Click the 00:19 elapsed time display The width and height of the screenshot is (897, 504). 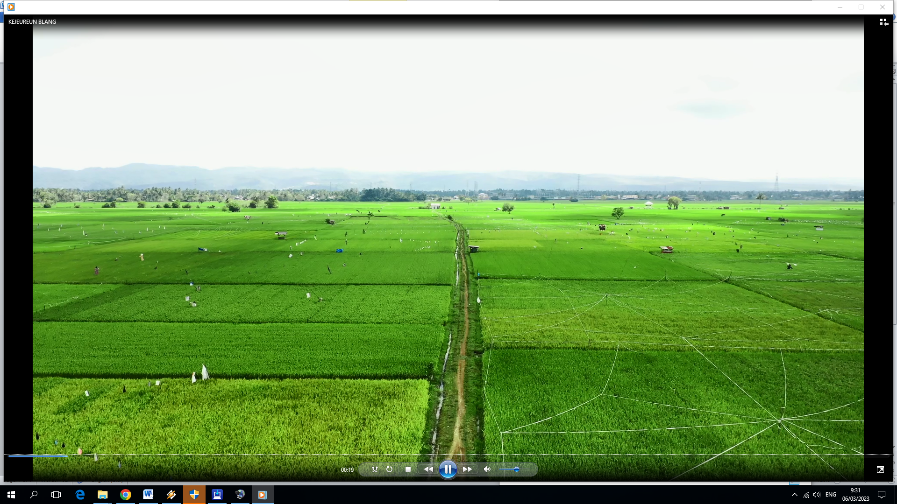coord(347,470)
